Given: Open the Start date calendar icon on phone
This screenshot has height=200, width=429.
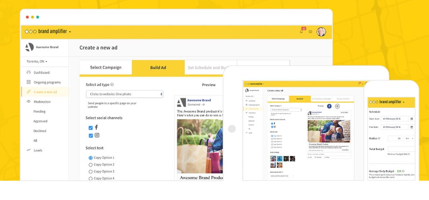Looking at the screenshot, I should (412, 119).
